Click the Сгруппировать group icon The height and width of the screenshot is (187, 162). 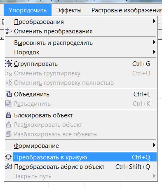[9, 63]
